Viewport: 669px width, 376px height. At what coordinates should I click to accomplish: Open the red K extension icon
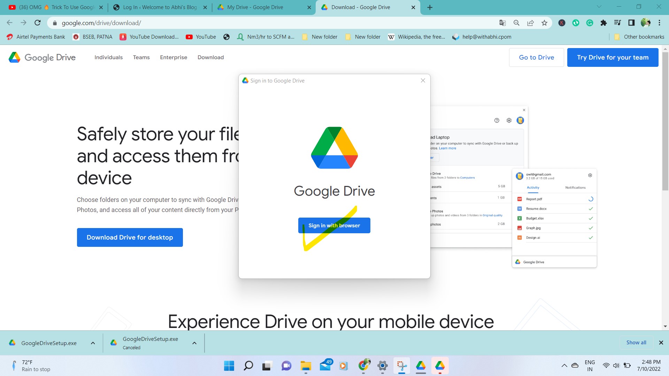(562, 23)
